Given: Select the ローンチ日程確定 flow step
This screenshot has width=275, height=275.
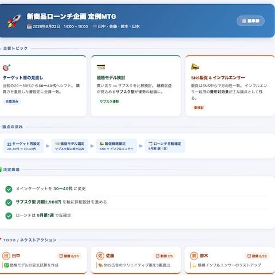Looking at the screenshot, I should pos(165,146).
